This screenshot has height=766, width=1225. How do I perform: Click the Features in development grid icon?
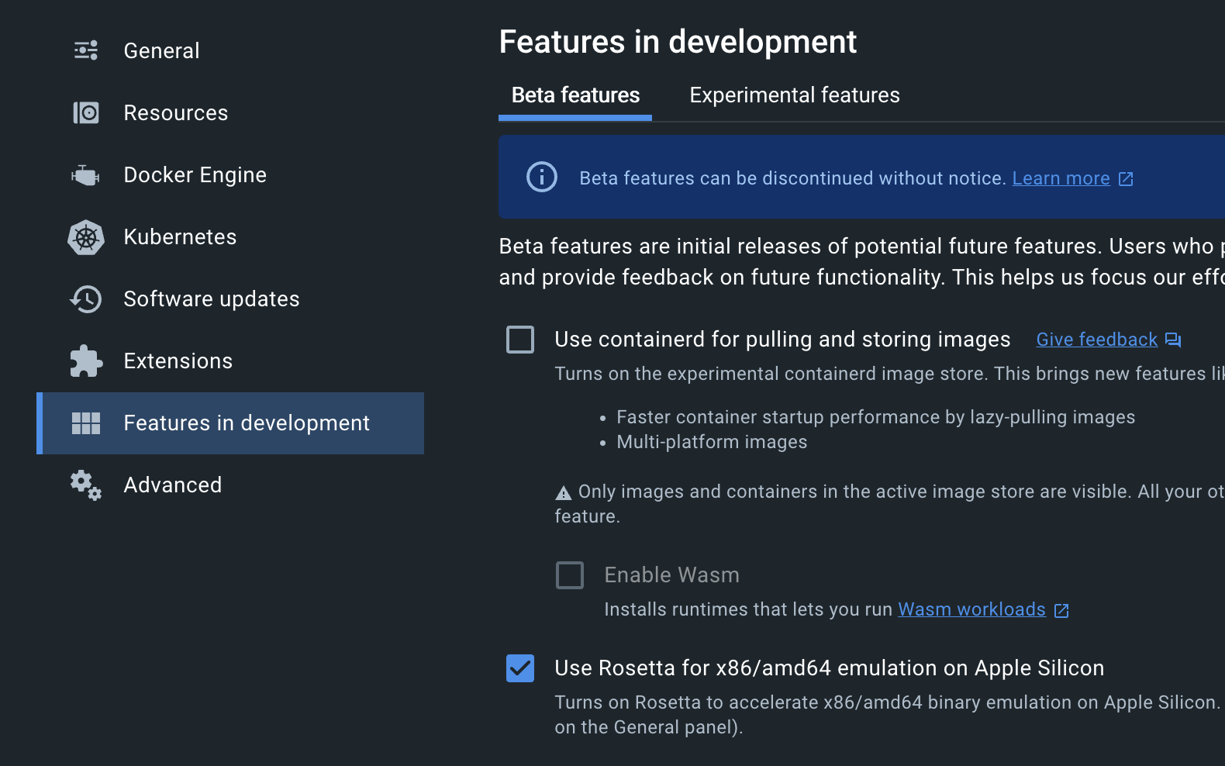pos(86,423)
